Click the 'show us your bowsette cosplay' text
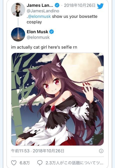 tap(62, 19)
